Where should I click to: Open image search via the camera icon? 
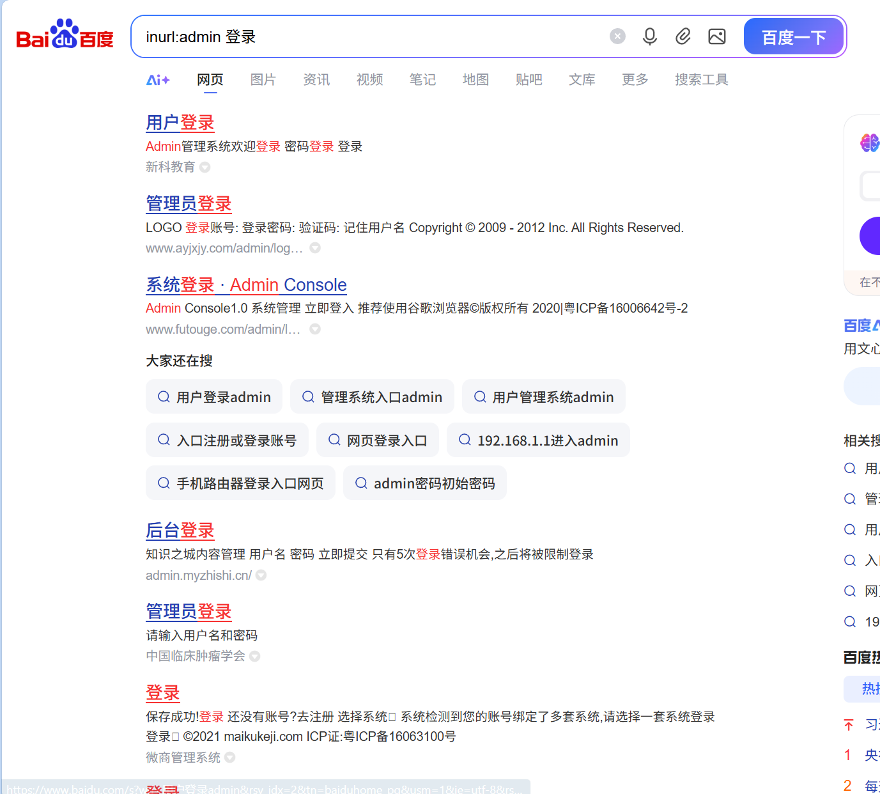pyautogui.click(x=716, y=36)
